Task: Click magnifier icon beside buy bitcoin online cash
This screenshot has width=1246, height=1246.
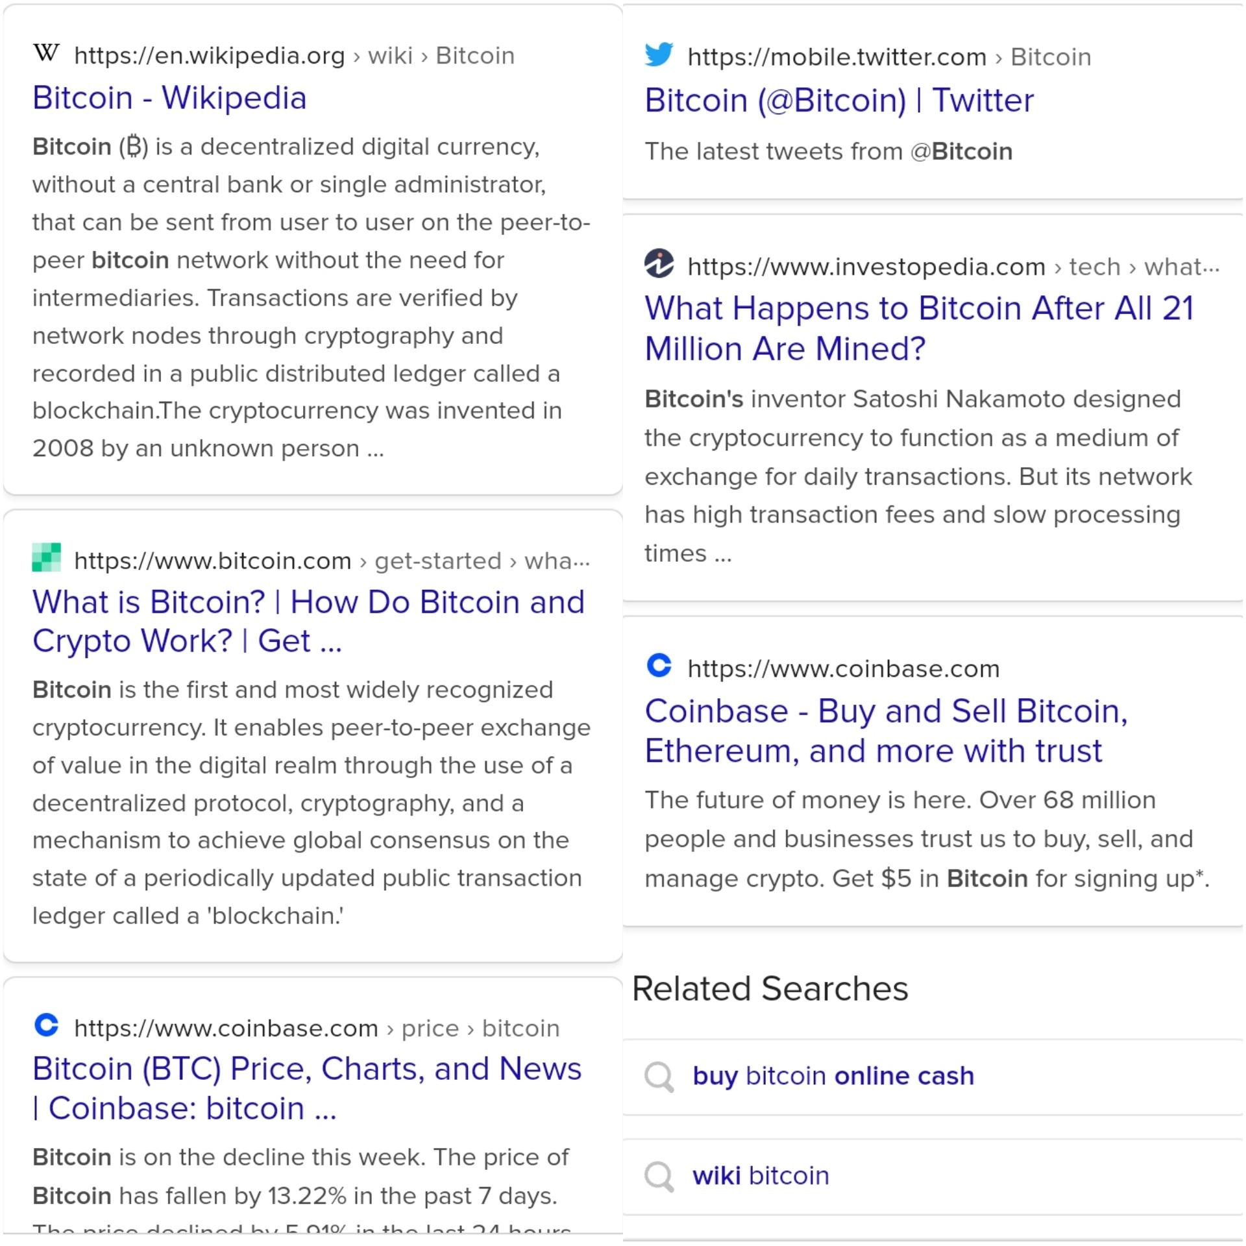Action: (x=659, y=1077)
